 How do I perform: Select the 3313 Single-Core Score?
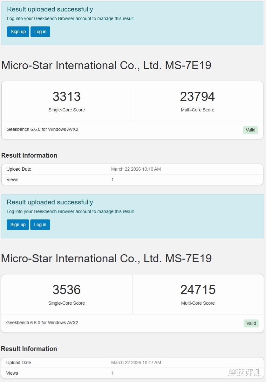(67, 96)
